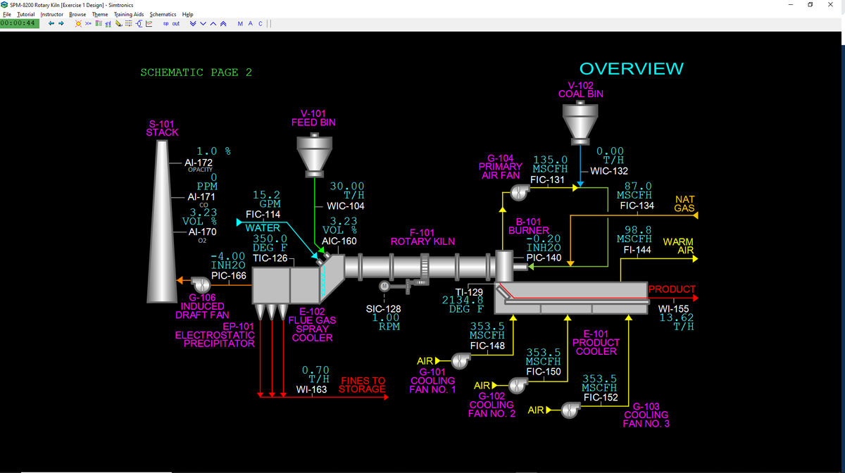Click the kiln drive motor symbol
The image size is (845, 473).
(x=384, y=286)
